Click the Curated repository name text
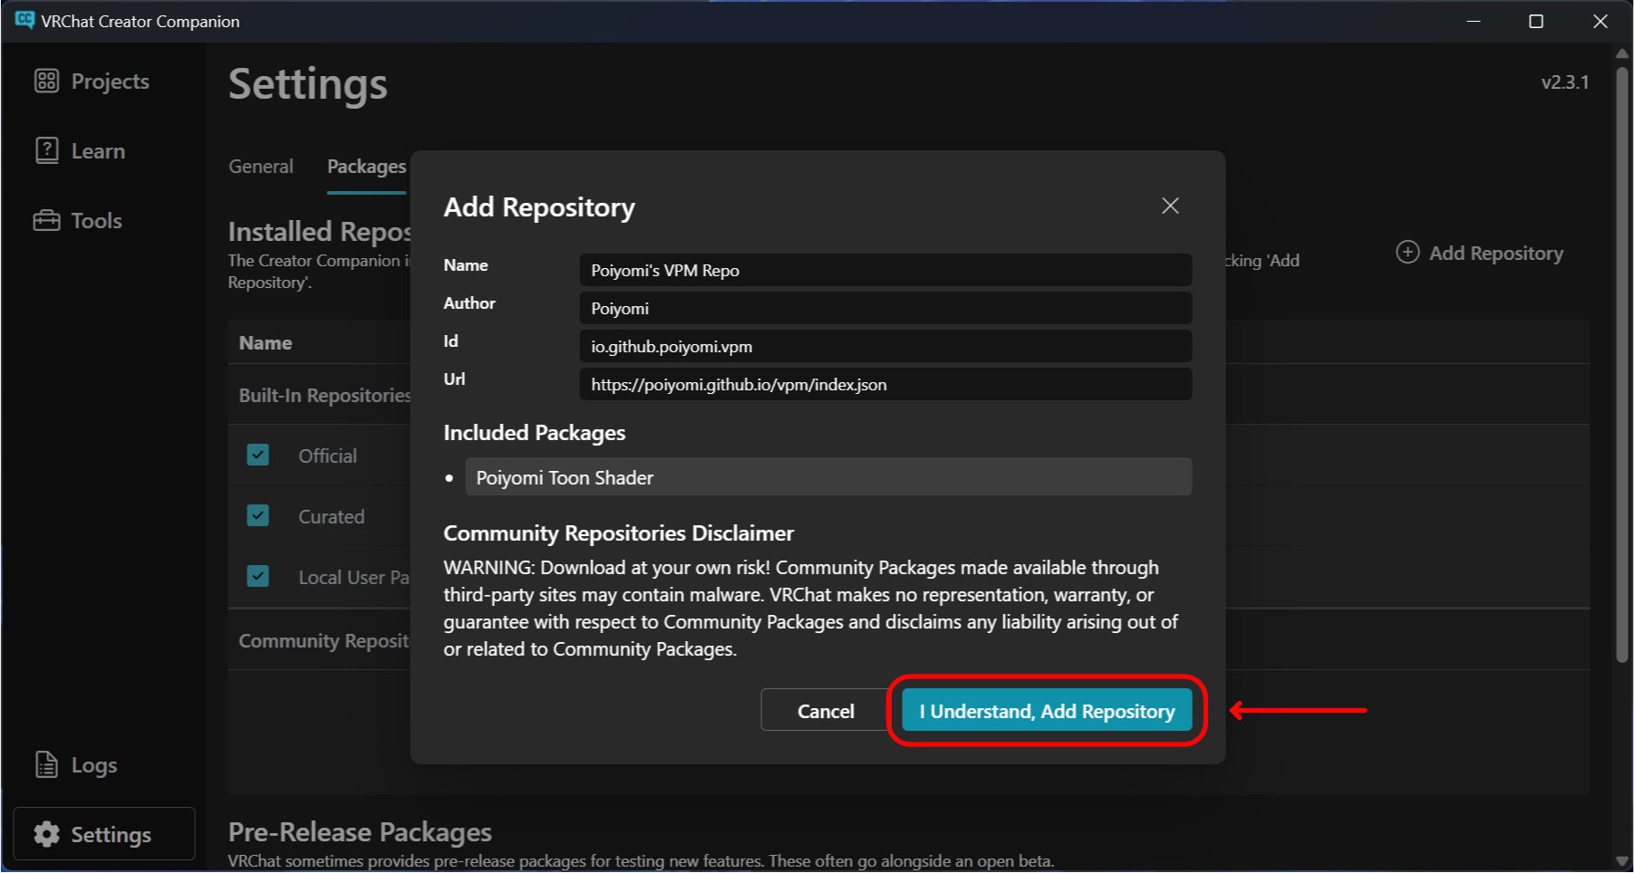The image size is (1634, 873). click(331, 517)
